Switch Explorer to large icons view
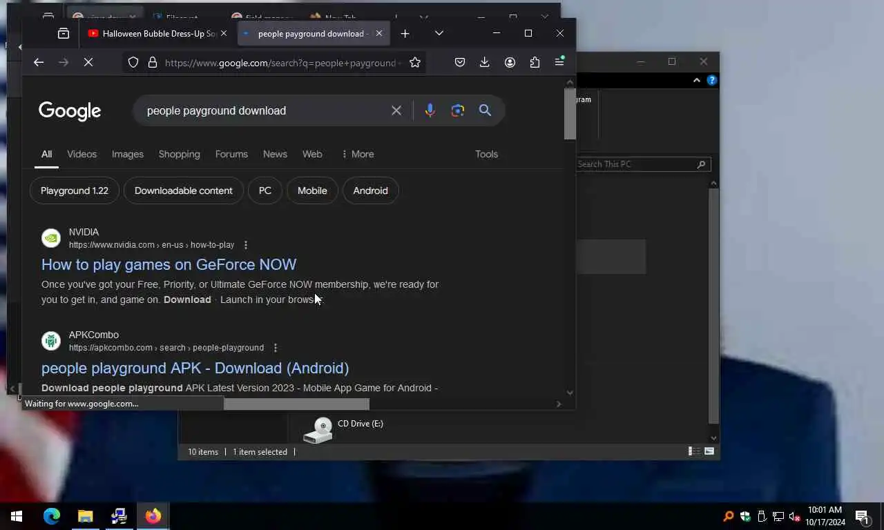 709,451
